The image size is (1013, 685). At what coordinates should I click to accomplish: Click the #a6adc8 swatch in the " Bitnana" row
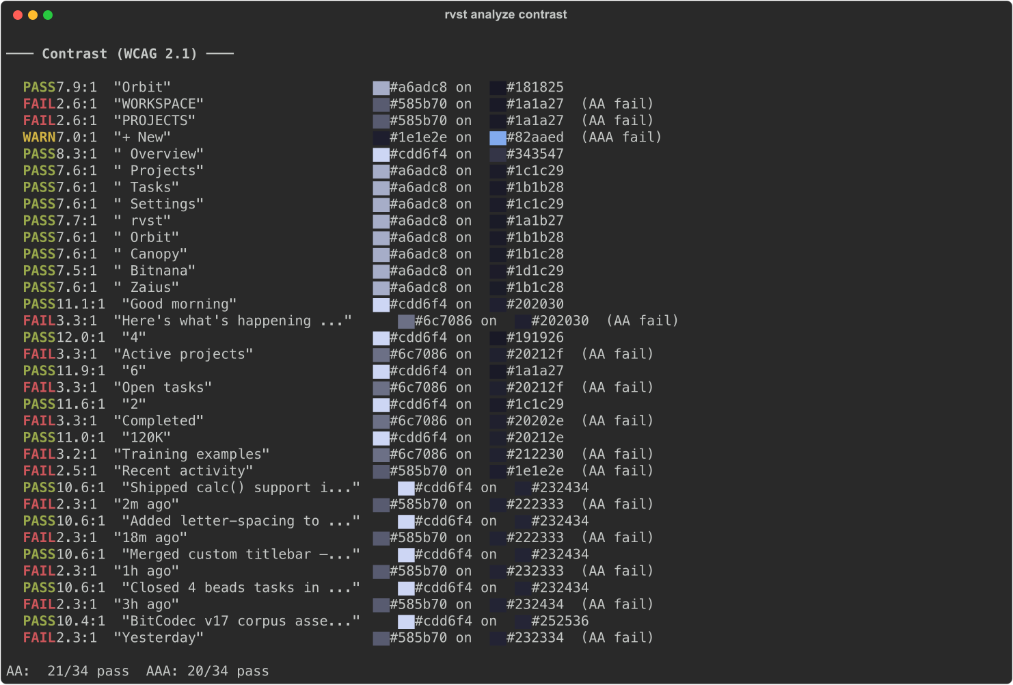(x=381, y=271)
